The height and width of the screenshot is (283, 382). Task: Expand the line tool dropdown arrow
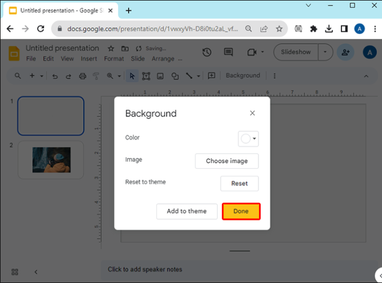pyautogui.click(x=198, y=76)
